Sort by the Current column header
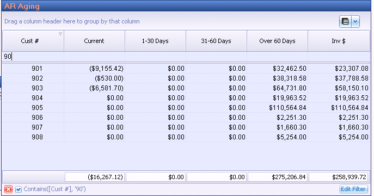This screenshot has height=196, width=374. (x=95, y=41)
